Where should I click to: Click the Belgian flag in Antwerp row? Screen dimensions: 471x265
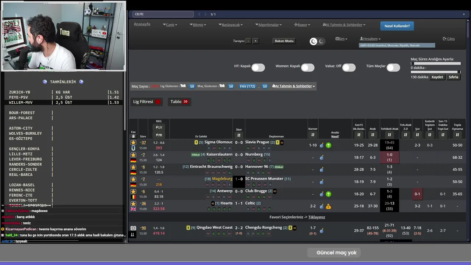133,197
